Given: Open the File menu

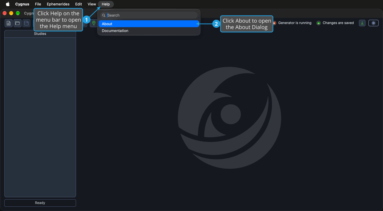Looking at the screenshot, I should [38, 4].
